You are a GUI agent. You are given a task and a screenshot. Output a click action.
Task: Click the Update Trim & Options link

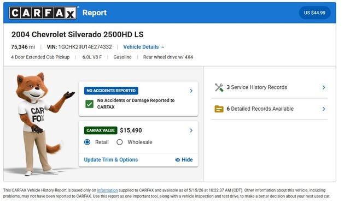coord(111,160)
